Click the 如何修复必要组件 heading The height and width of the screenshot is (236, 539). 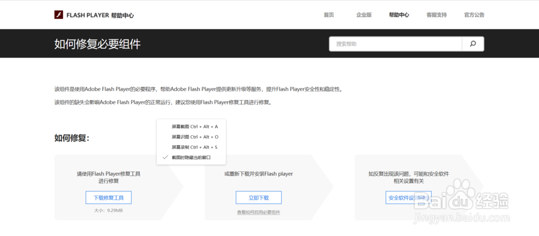98,44
